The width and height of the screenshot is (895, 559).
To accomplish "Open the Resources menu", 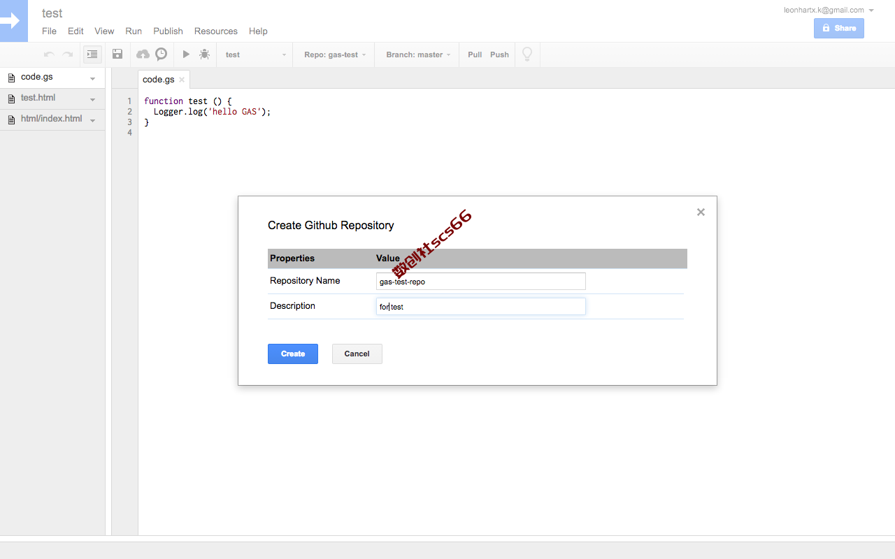I will click(x=216, y=31).
